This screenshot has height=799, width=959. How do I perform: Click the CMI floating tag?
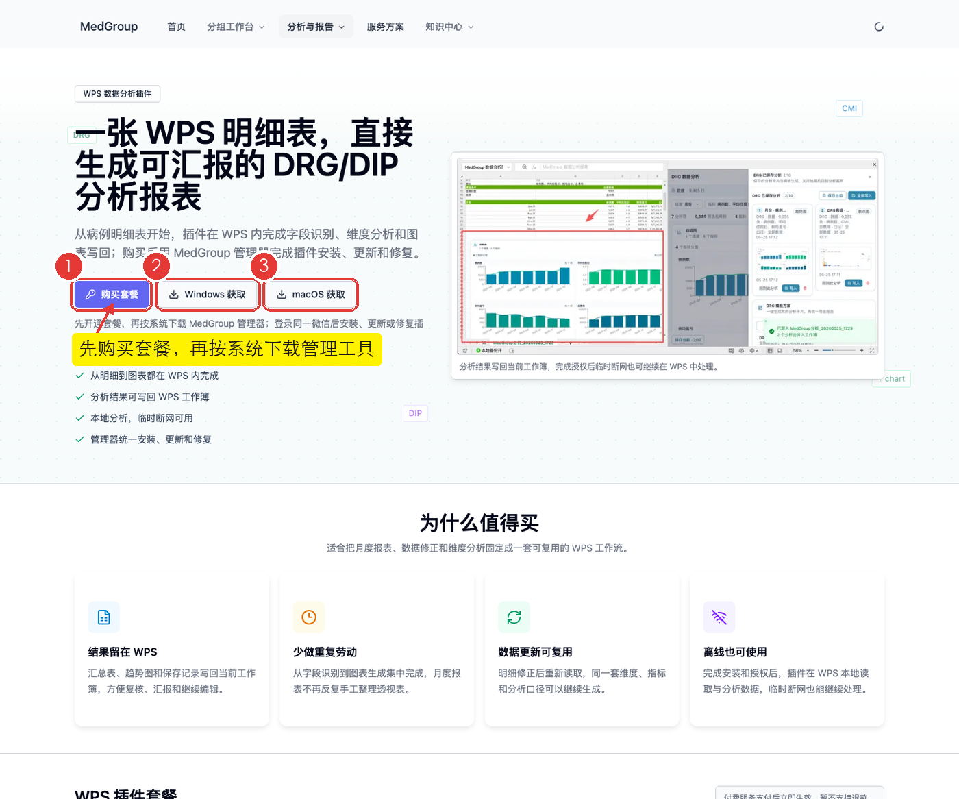click(849, 108)
